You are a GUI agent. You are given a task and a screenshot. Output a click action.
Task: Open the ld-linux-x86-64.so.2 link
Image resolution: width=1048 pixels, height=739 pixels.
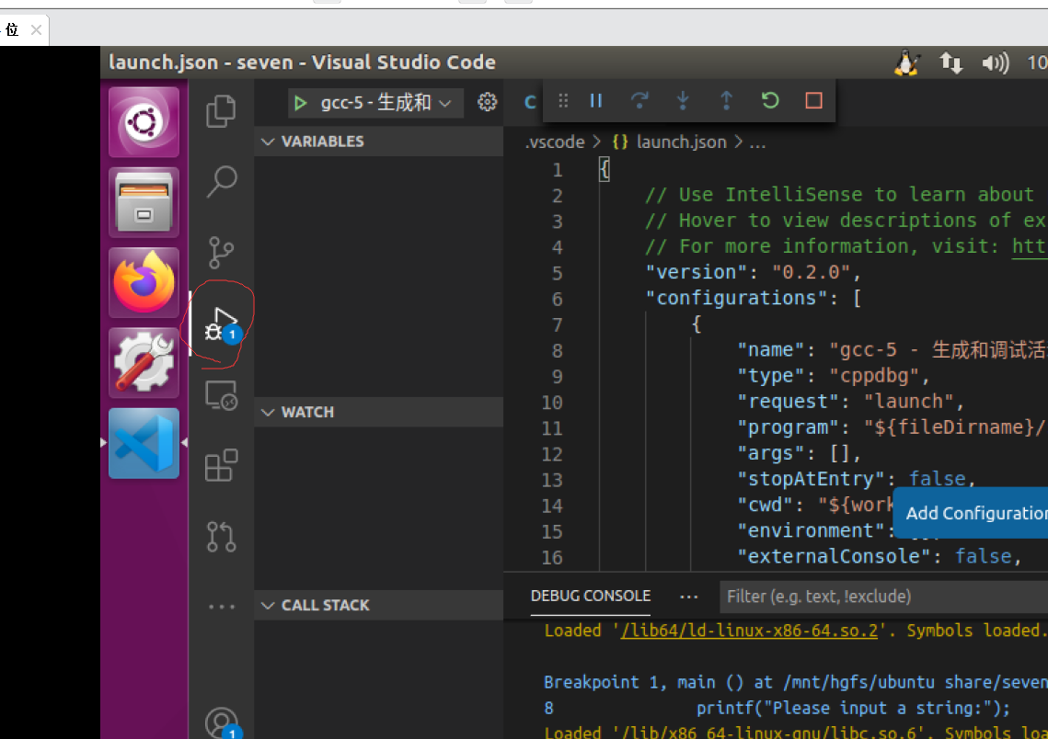[750, 631]
